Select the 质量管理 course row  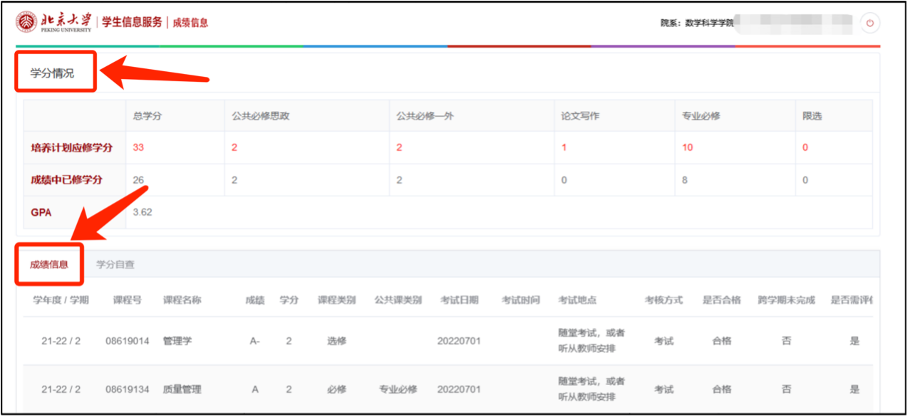point(182,389)
